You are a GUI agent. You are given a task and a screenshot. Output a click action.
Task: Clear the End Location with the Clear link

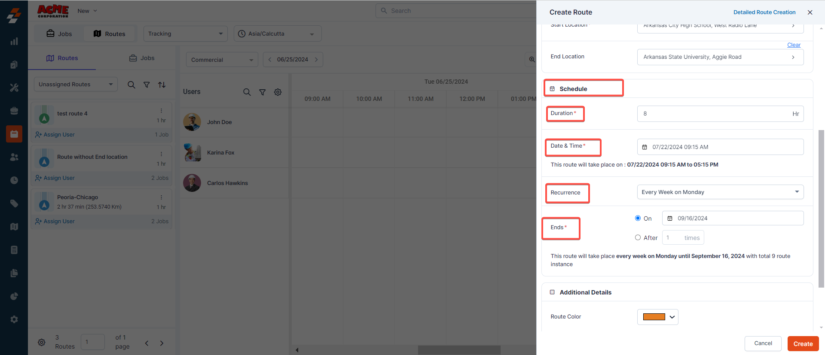pos(794,45)
